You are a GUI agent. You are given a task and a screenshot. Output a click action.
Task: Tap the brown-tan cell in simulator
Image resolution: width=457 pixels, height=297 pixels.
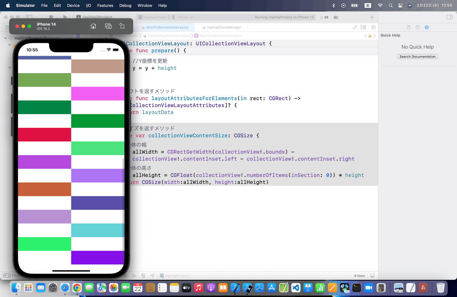pos(98,66)
